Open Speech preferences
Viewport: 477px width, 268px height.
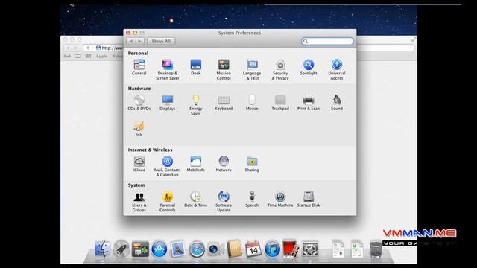pyautogui.click(x=252, y=200)
